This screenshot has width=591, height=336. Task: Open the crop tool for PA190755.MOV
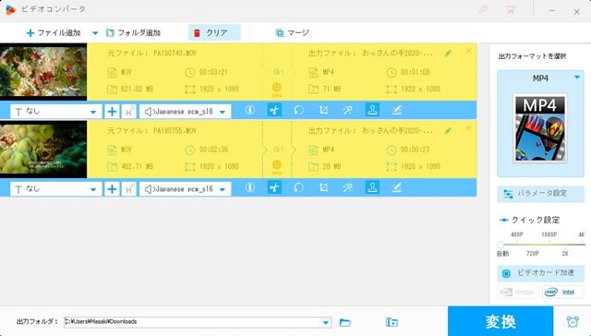point(323,187)
